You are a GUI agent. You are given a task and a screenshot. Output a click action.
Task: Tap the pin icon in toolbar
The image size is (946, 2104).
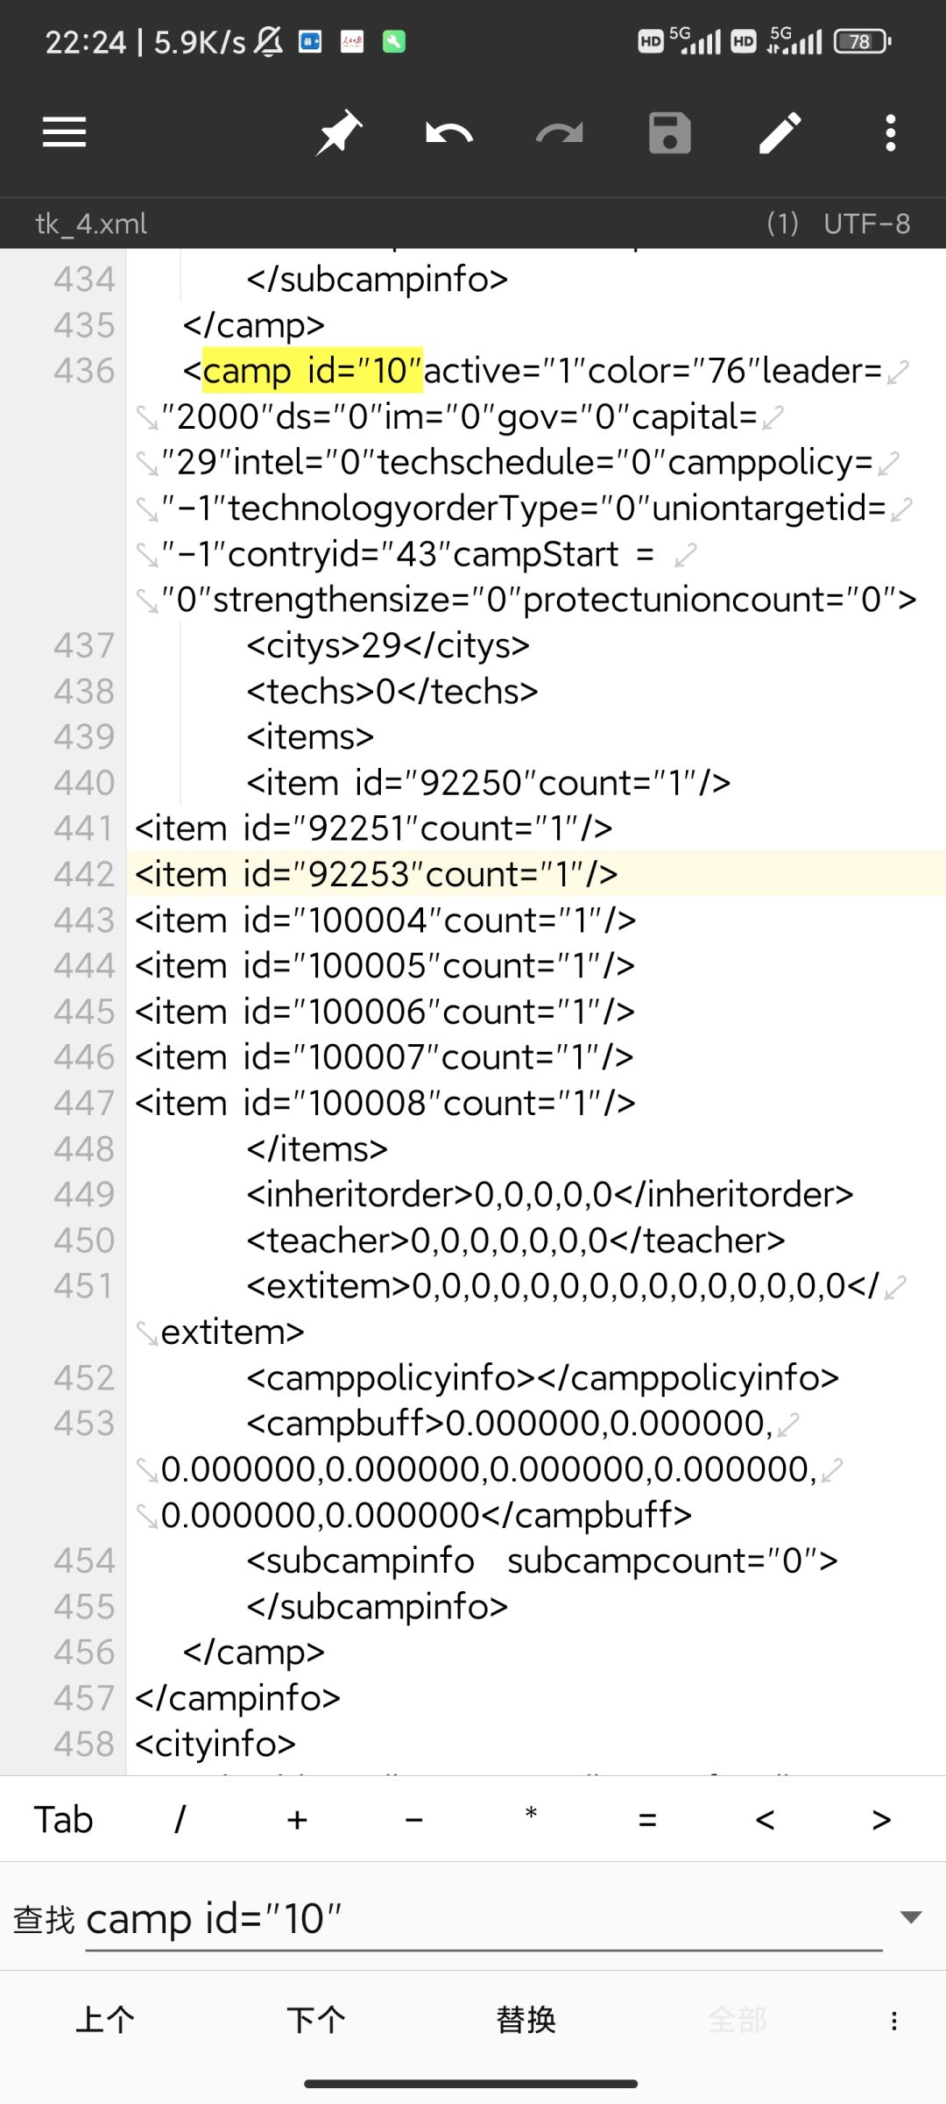tap(339, 133)
